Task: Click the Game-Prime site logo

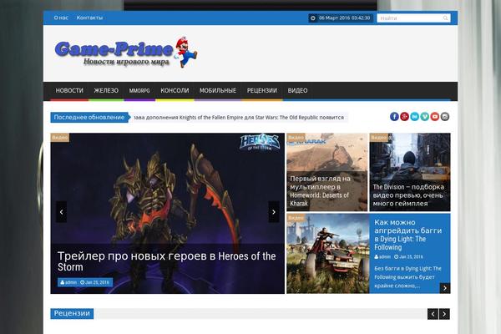Action: pos(125,52)
